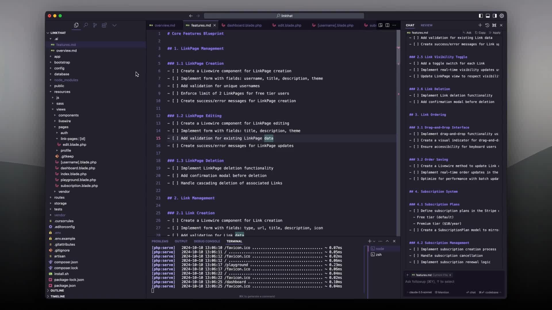Open .cursorrules file in tree
Viewport: 552px width, 310px height.
[x=95, y=221]
